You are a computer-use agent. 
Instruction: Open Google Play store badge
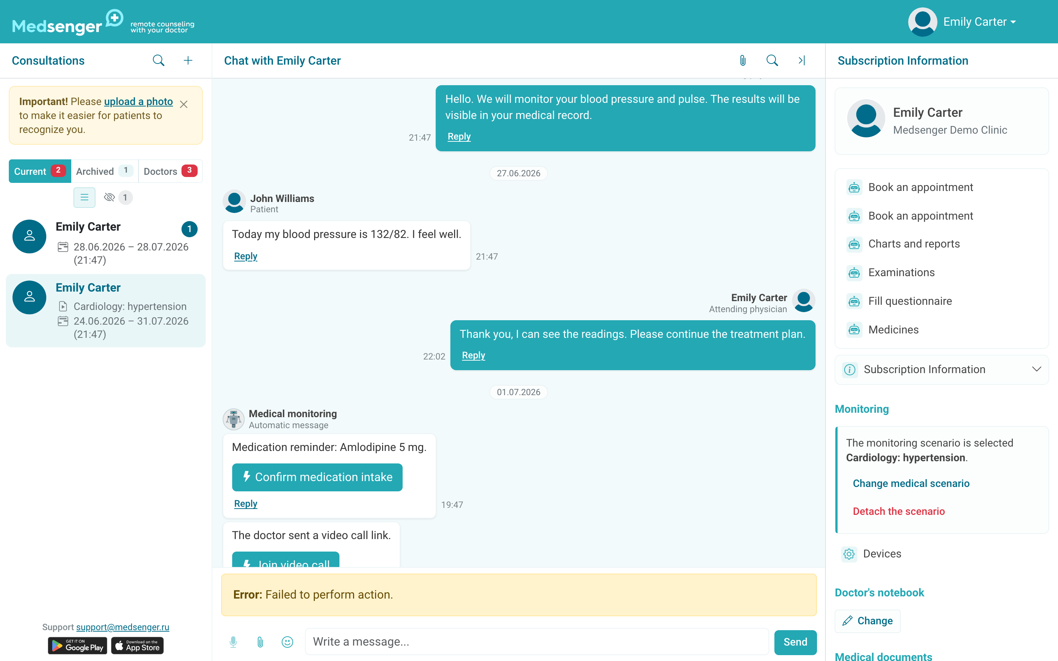click(x=78, y=646)
